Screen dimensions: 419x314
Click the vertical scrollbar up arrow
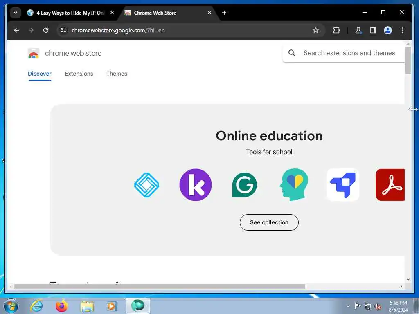[408, 43]
